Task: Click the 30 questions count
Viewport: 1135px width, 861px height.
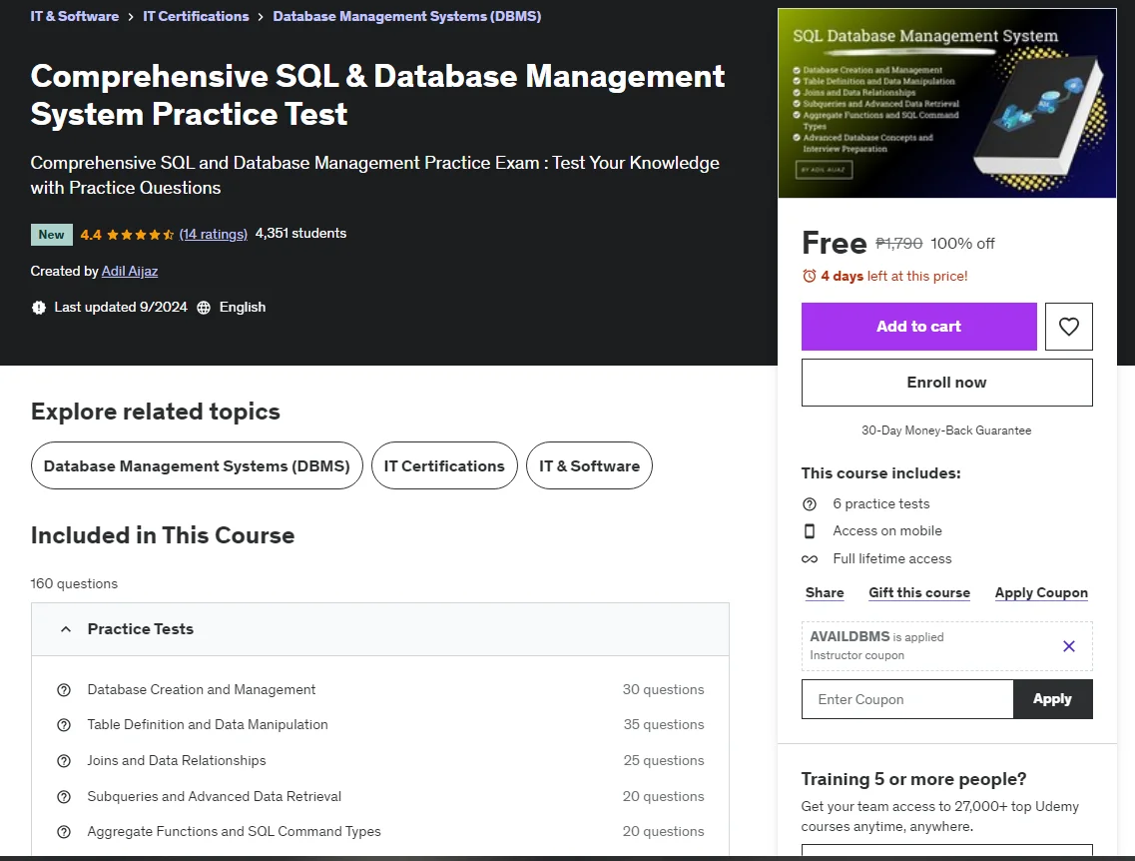Action: (663, 690)
